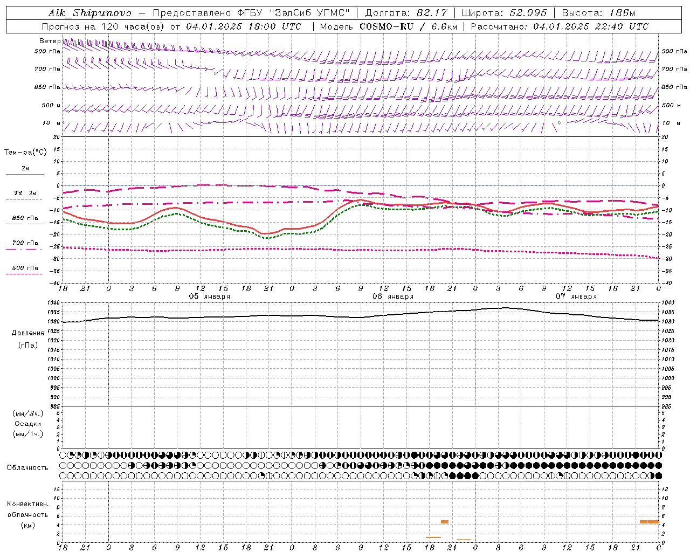Select the elevation text Высота: 186м
Image resolution: width=690 pixels, height=552 pixels.
click(x=598, y=13)
